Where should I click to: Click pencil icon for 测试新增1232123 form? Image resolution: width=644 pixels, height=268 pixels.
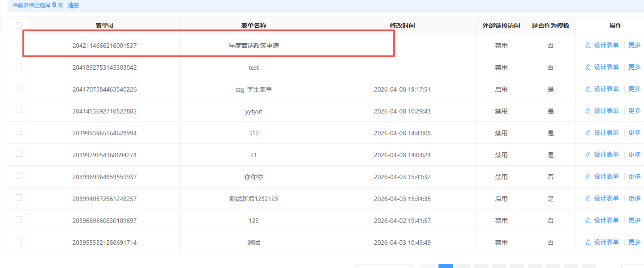pyautogui.click(x=588, y=198)
